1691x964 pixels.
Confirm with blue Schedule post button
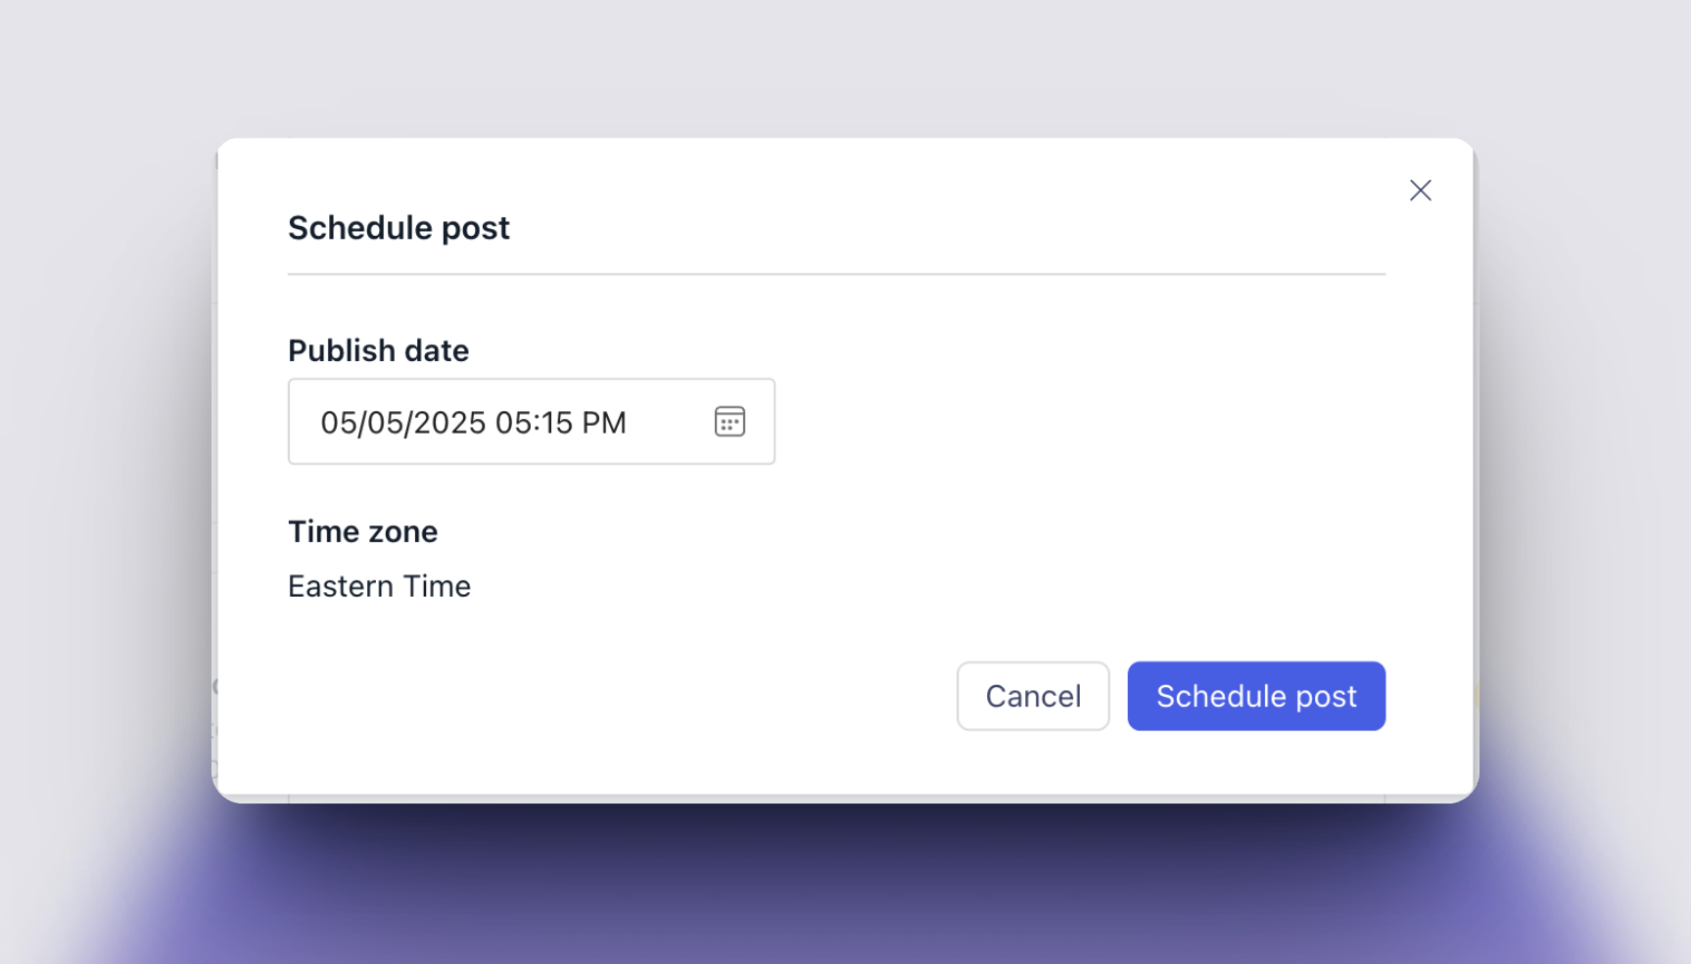click(1256, 696)
